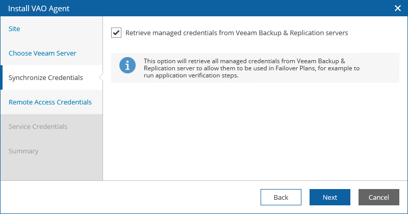This screenshot has height=214, width=408.
Task: Select the greyed Summary step
Action: (23, 151)
